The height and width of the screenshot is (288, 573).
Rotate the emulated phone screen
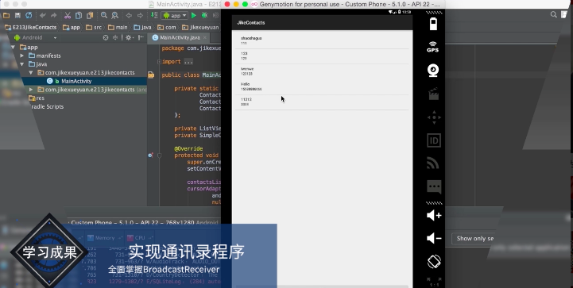[434, 262]
